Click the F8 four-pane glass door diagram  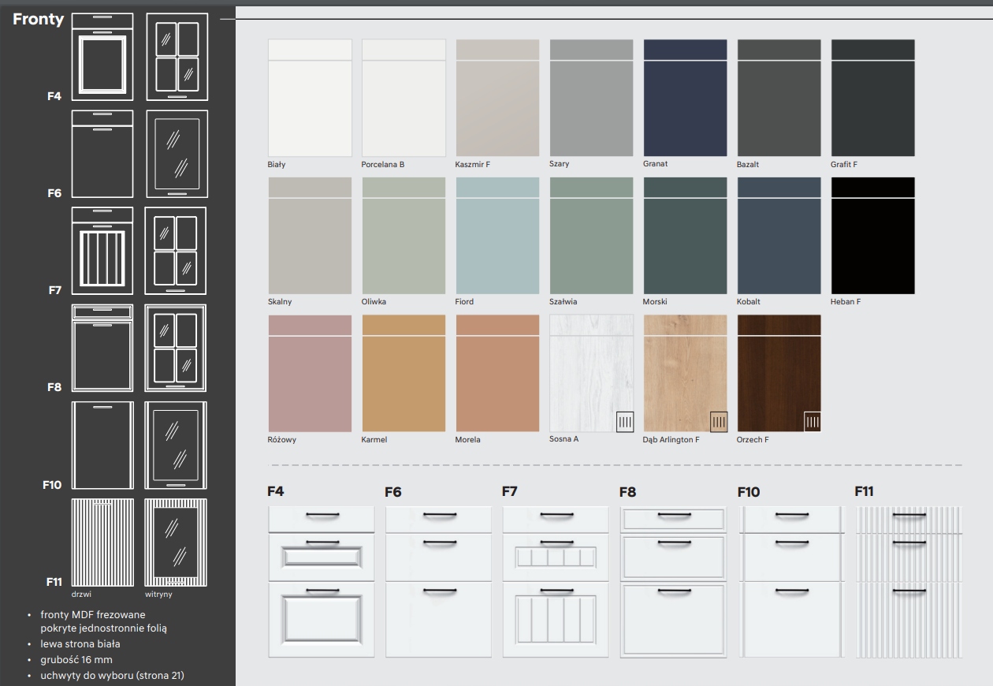176,348
